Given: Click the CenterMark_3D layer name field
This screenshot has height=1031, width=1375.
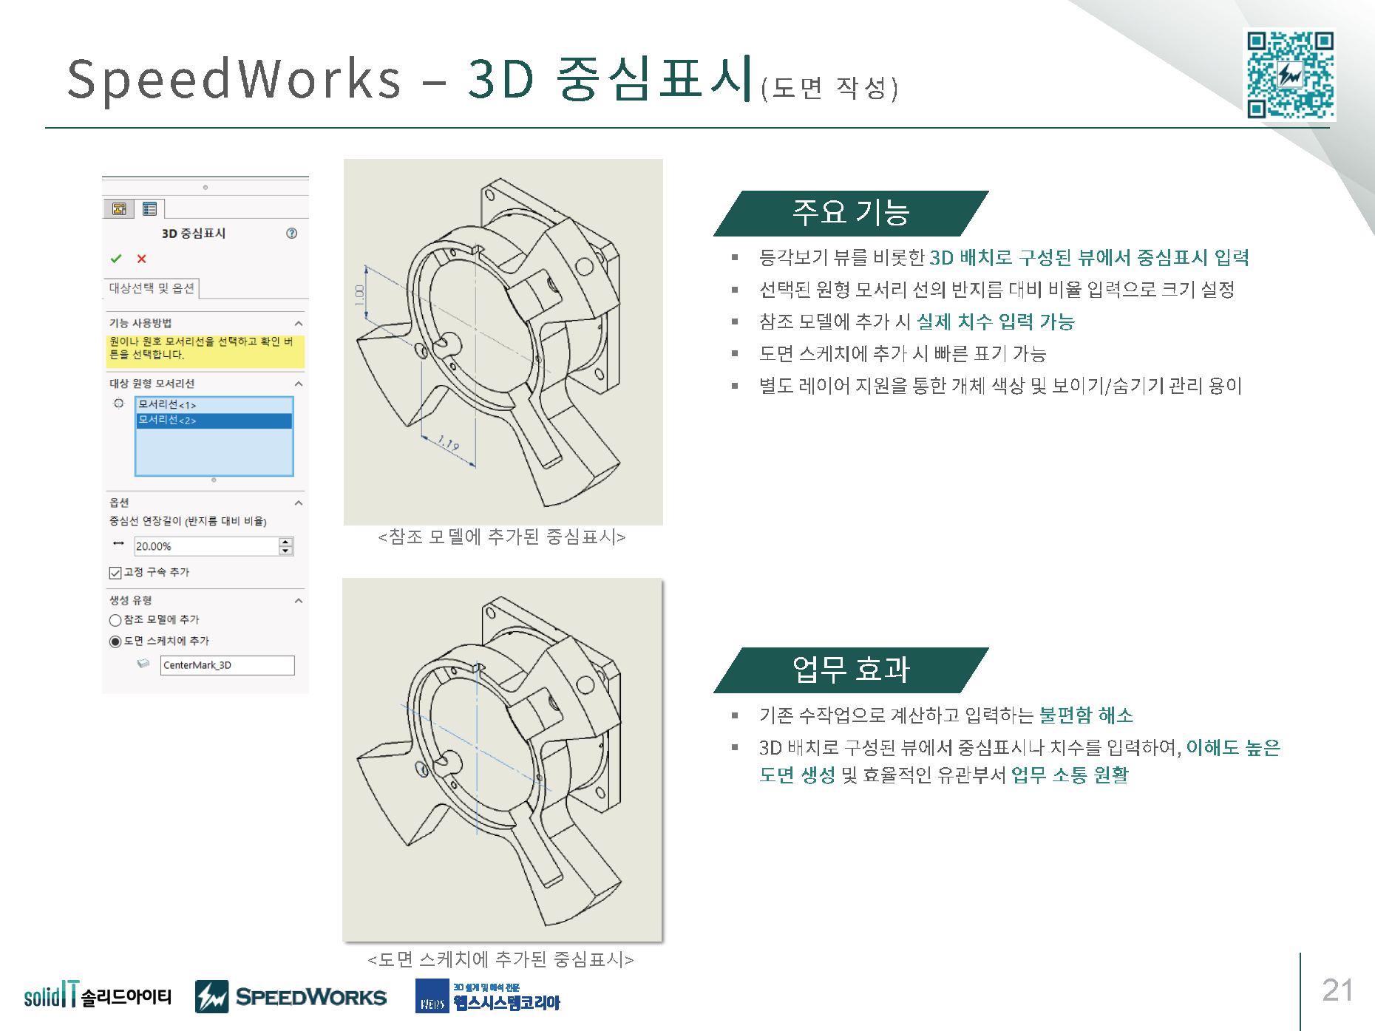Looking at the screenshot, I should 228,665.
